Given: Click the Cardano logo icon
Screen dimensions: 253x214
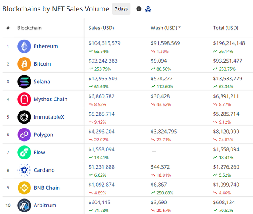Looking at the screenshot, I should [x=24, y=170].
